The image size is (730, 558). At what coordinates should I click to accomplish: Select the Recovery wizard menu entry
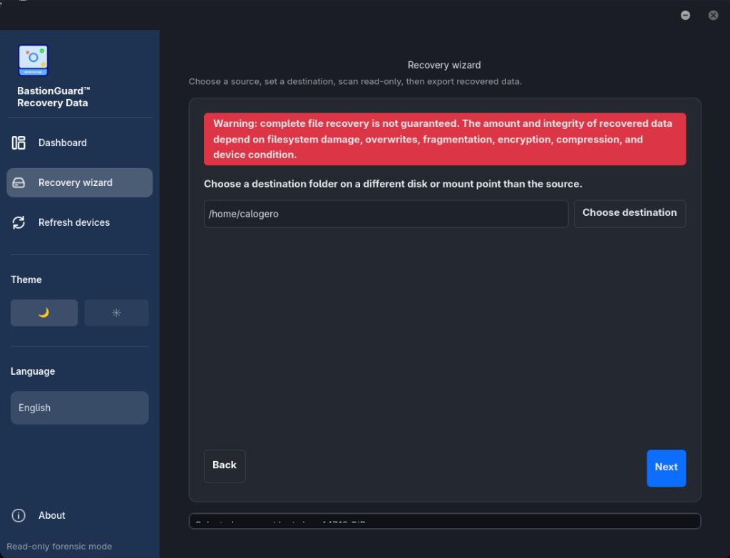[80, 182]
